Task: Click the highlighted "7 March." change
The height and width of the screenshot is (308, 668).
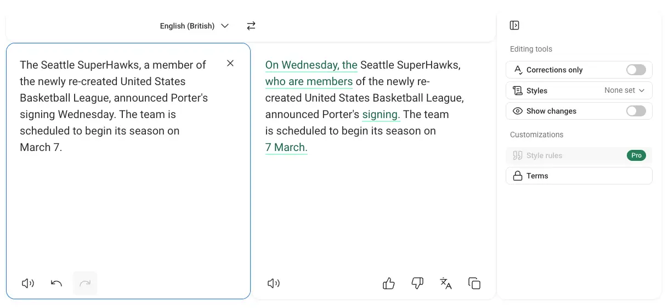Action: click(286, 148)
